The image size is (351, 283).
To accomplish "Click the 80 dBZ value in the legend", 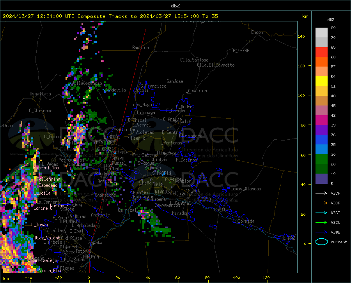I will (x=333, y=28).
